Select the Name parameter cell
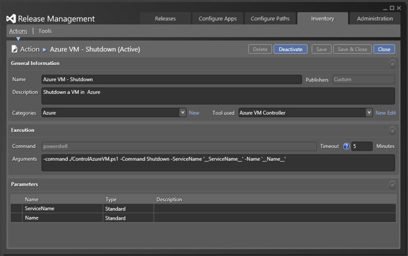 (x=62, y=218)
